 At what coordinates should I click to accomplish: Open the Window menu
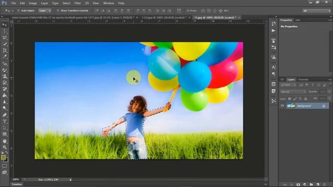[109, 3]
